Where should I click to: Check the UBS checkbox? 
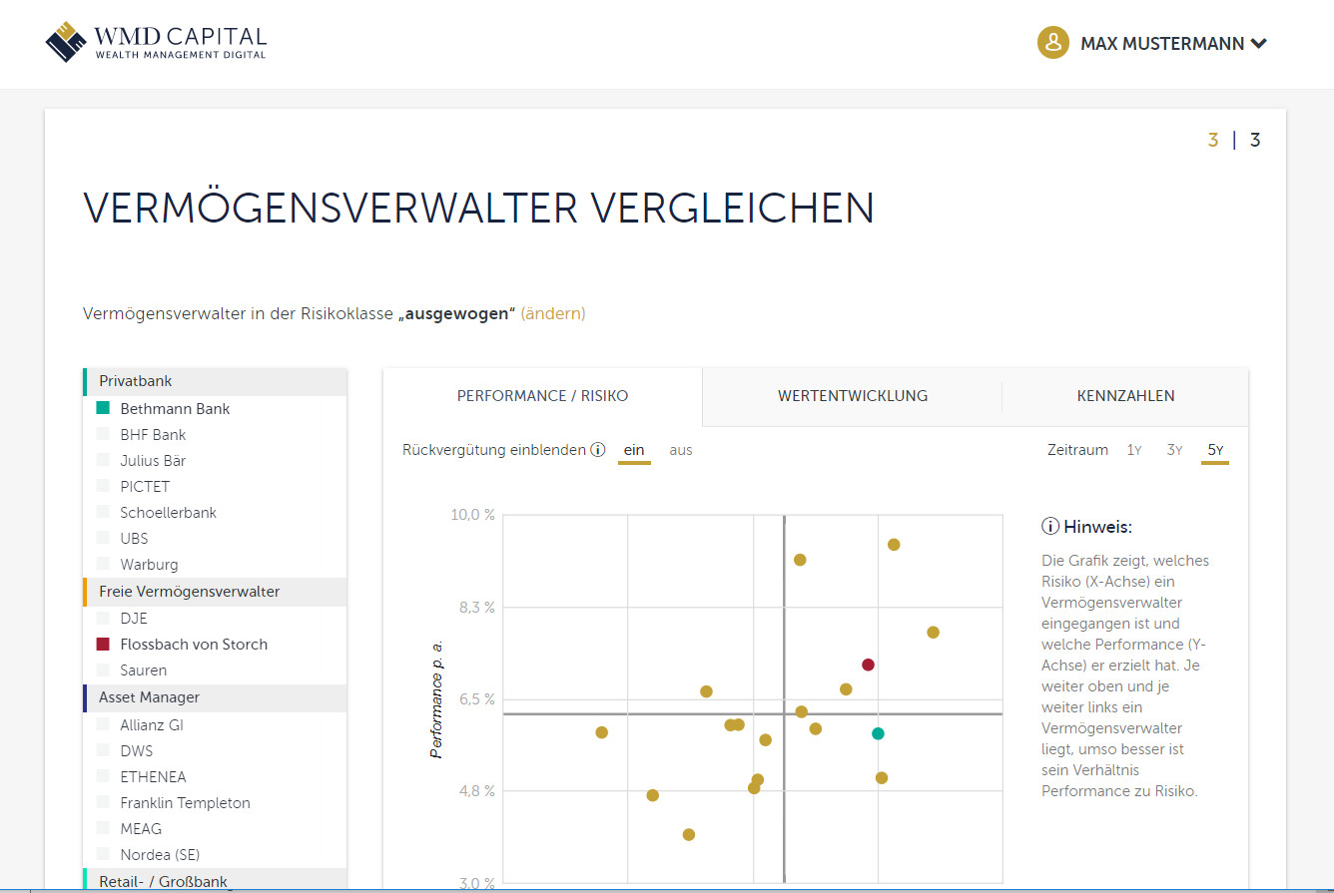click(x=103, y=538)
